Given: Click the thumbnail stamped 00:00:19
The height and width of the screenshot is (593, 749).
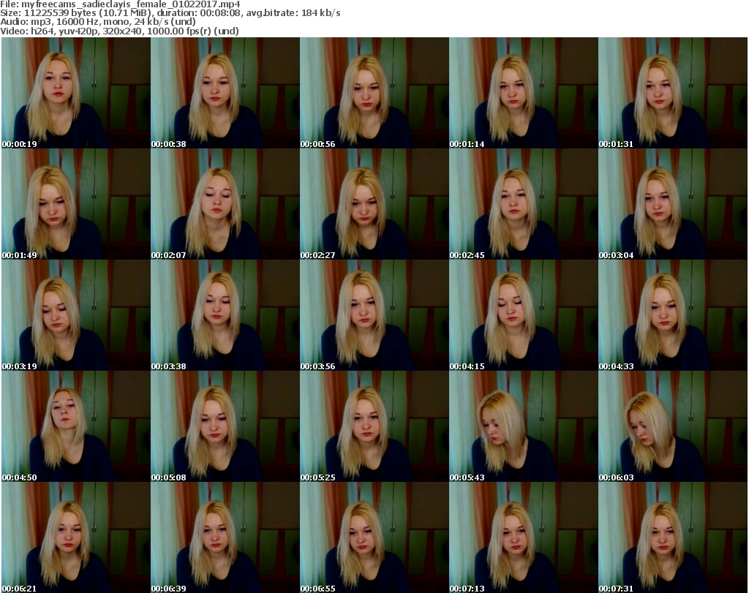Looking at the screenshot, I should [76, 93].
